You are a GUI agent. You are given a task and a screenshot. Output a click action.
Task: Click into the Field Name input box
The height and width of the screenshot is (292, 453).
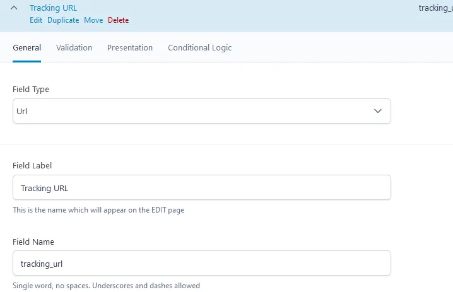coord(201,264)
